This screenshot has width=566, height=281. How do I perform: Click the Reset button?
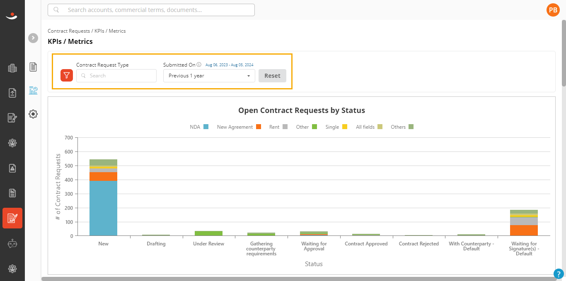(x=272, y=76)
